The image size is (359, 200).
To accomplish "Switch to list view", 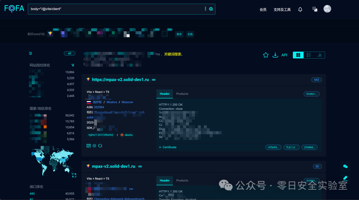I will click(x=308, y=55).
